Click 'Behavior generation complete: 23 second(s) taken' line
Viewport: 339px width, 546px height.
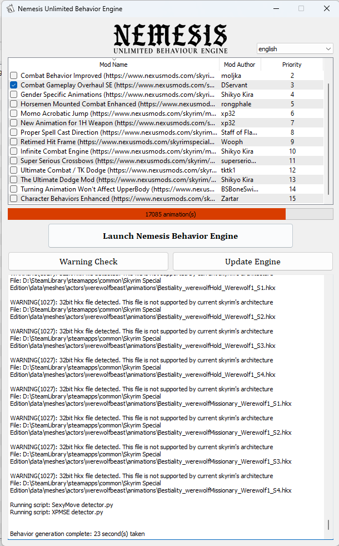[77, 534]
